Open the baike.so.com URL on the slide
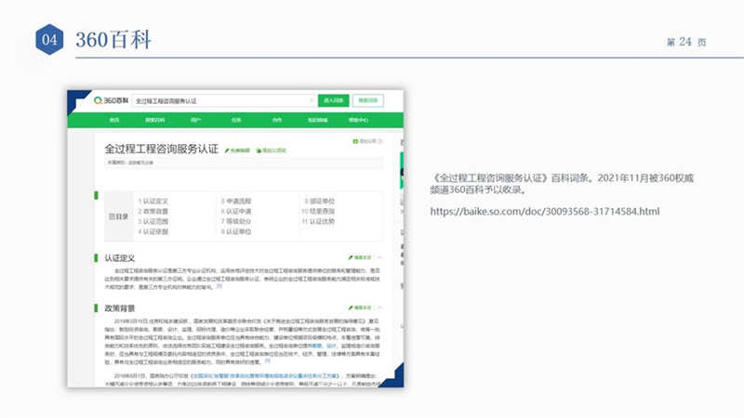This screenshot has height=418, width=744. click(x=545, y=212)
